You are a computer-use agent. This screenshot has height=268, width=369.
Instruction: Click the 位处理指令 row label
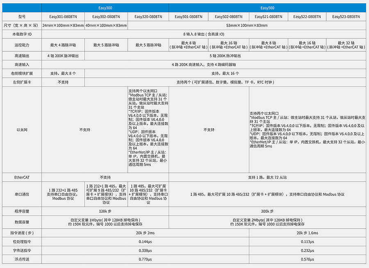pyautogui.click(x=22, y=242)
